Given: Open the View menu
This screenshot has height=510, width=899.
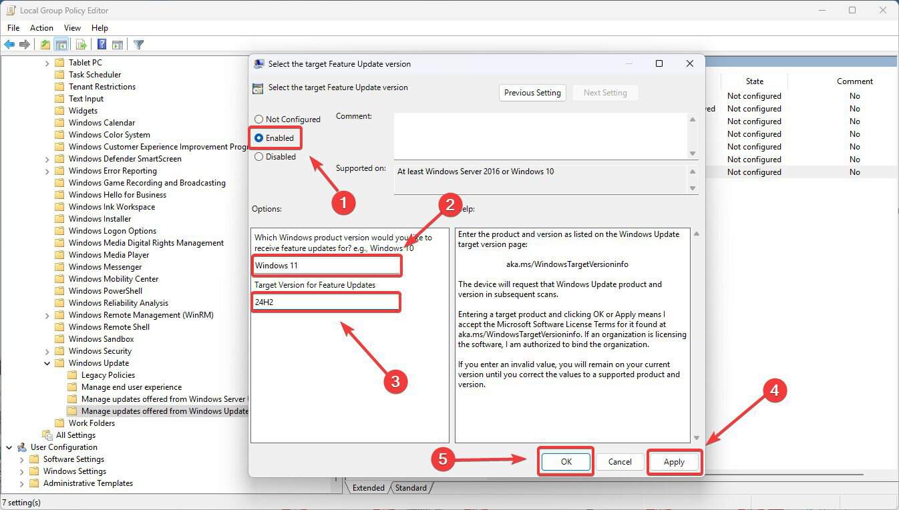Looking at the screenshot, I should pos(72,28).
